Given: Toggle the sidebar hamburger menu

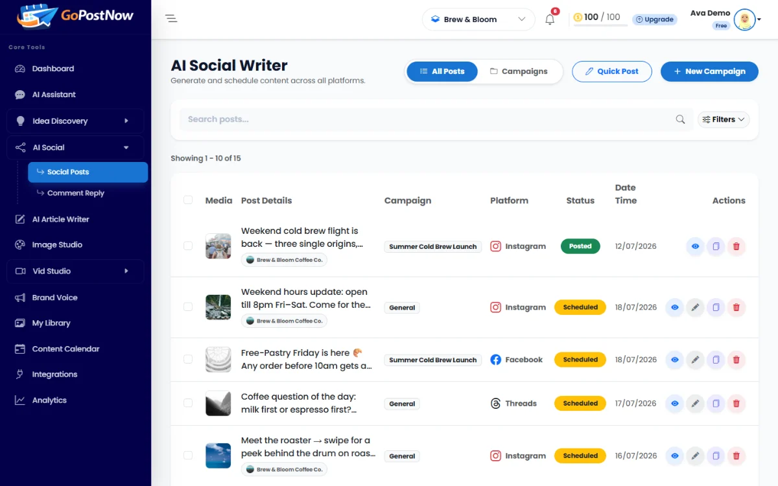Looking at the screenshot, I should pos(171,19).
